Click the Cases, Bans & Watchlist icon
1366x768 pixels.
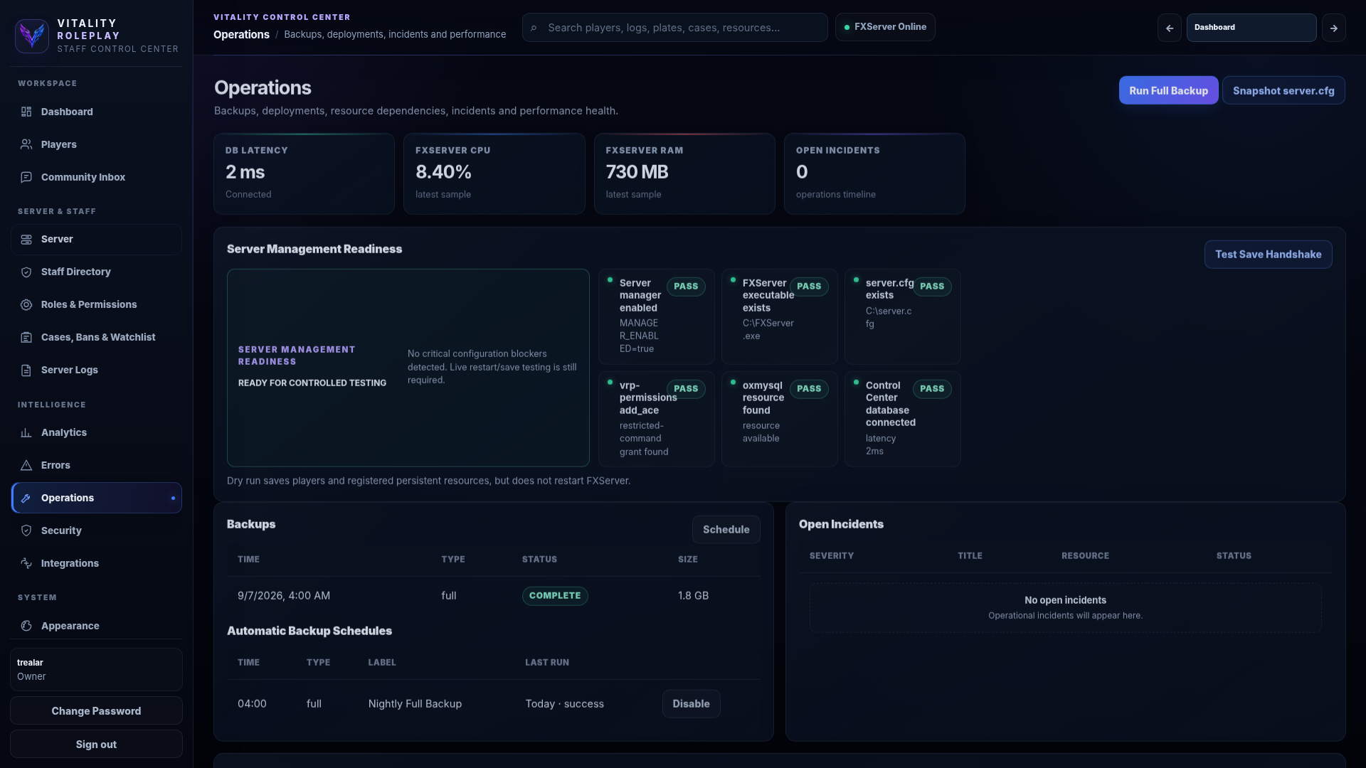[x=26, y=338]
